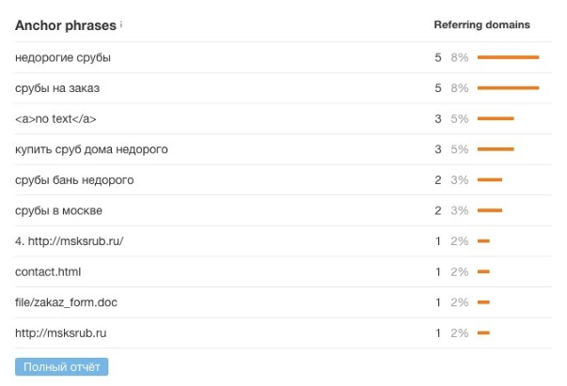This screenshot has width=567, height=386.
Task: Open the срубы в москве anchor phrase
Action: tap(59, 210)
